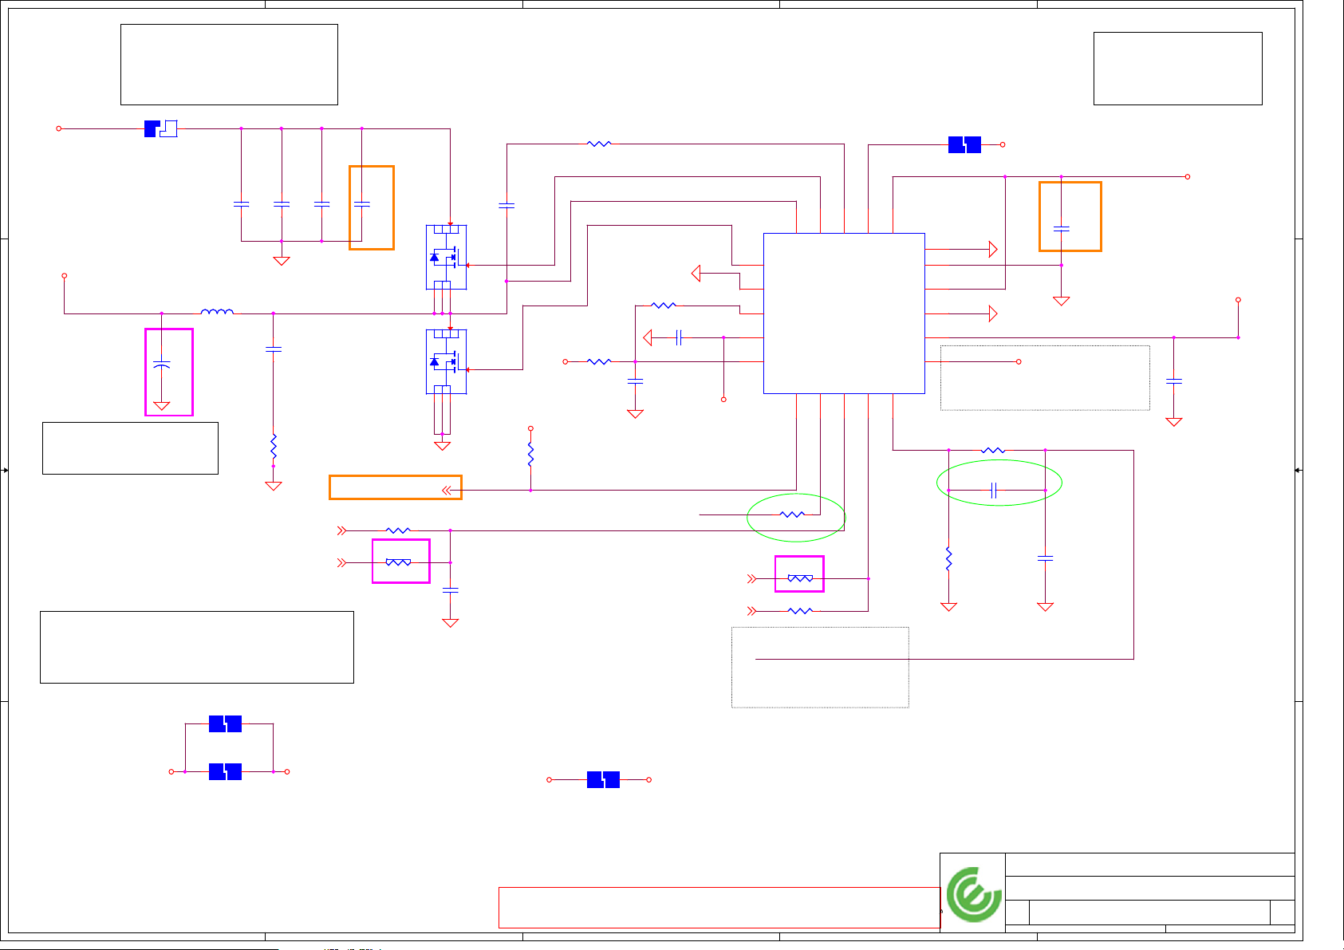
Task: Click the green circular e logo
Action: tap(973, 894)
